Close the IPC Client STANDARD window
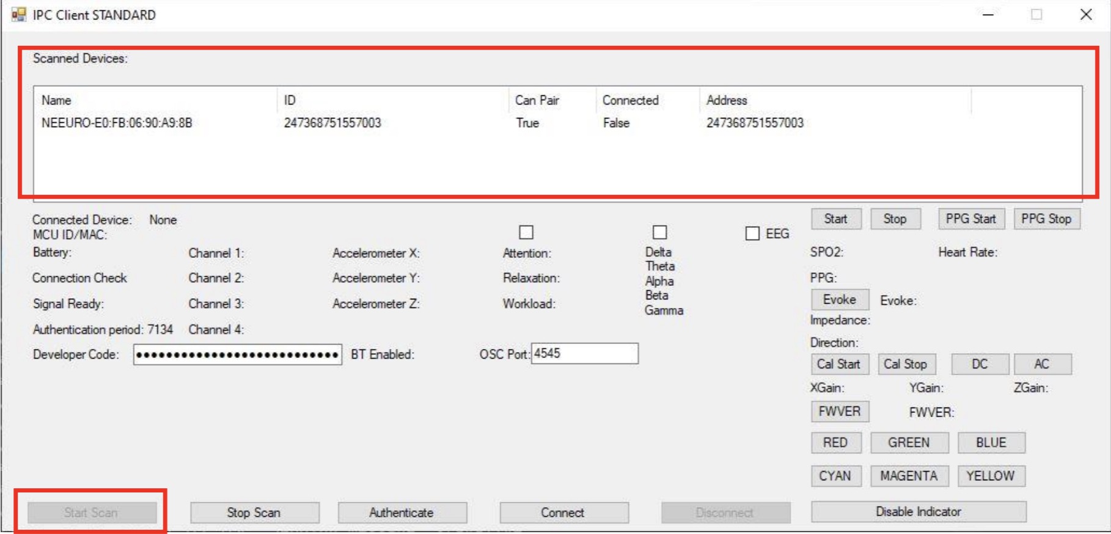This screenshot has height=534, width=1111. click(1086, 15)
